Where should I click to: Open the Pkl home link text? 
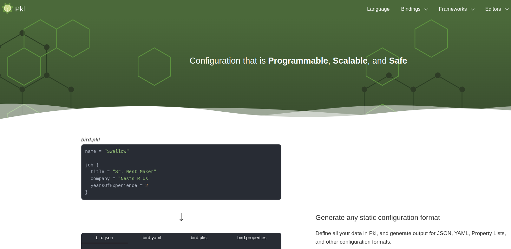point(20,9)
